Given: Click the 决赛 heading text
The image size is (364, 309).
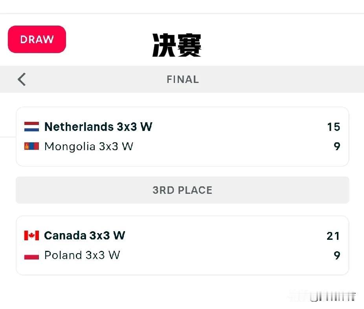Looking at the screenshot, I should pyautogui.click(x=176, y=45).
